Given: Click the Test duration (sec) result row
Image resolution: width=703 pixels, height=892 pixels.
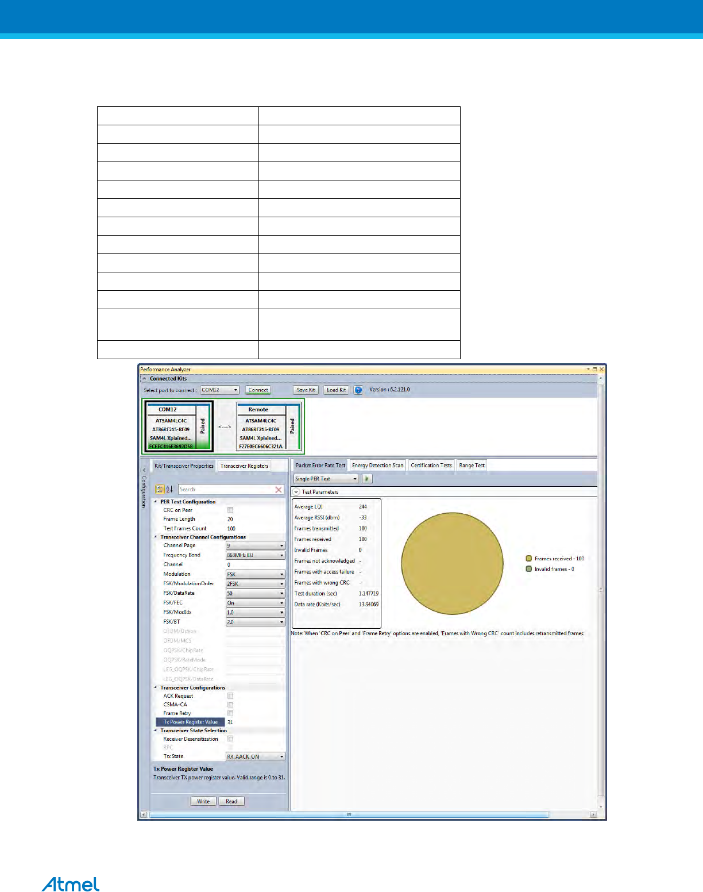Looking at the screenshot, I should point(335,594).
